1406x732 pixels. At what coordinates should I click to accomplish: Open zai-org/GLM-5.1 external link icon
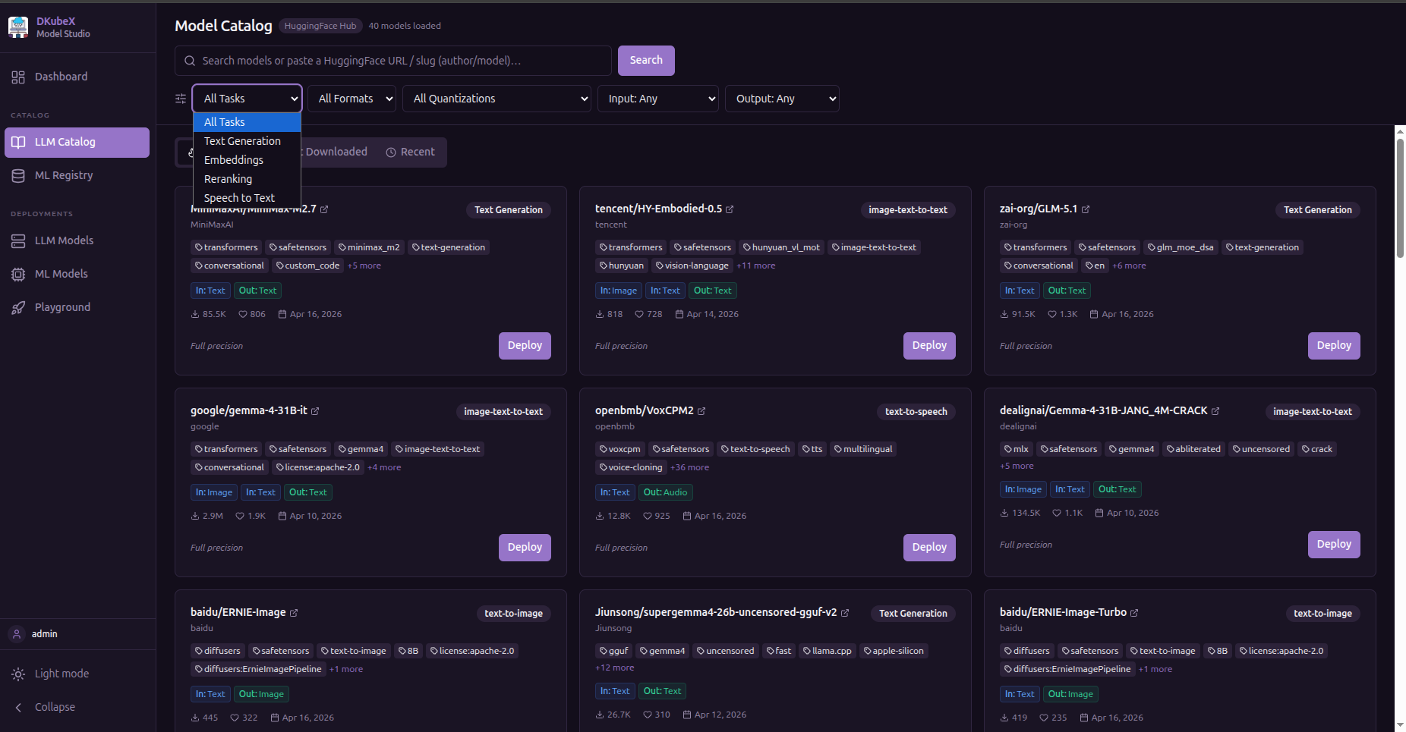pyautogui.click(x=1086, y=209)
